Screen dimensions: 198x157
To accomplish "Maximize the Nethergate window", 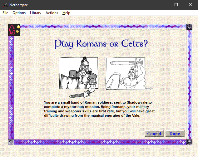I will [x=176, y=5].
